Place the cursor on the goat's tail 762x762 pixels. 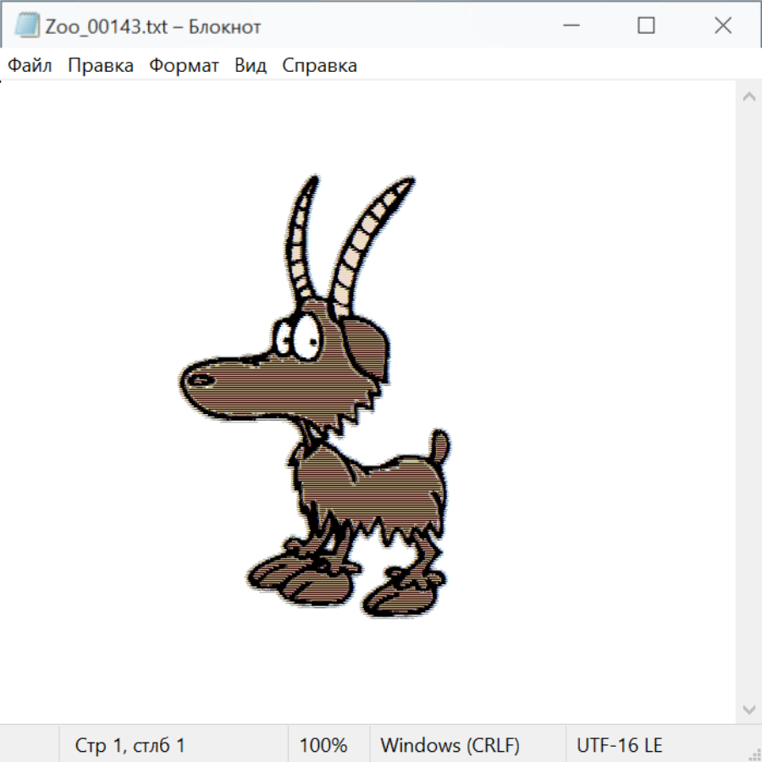pos(439,446)
